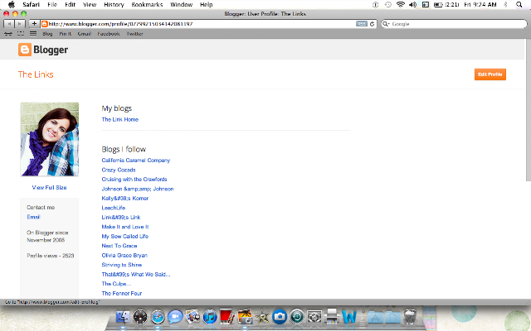
Task: Open the File menu
Action: point(52,5)
